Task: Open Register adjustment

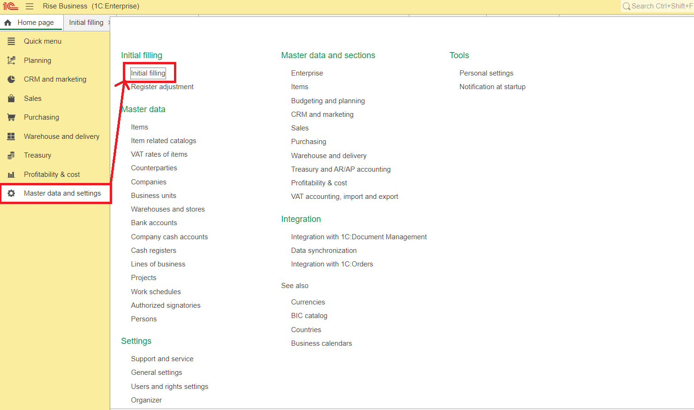Action: (162, 87)
